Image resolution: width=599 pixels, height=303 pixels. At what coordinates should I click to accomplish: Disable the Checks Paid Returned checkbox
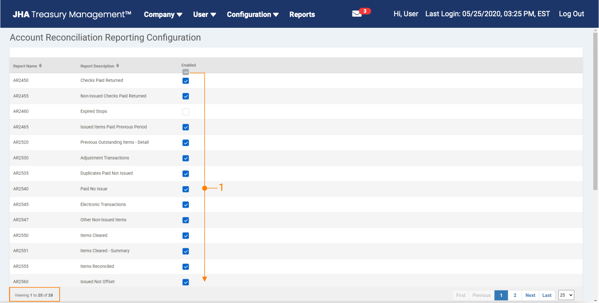tap(186, 81)
